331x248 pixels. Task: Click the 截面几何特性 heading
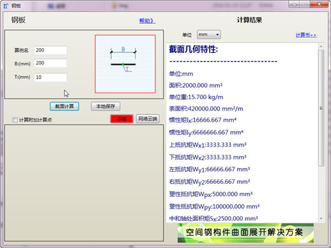point(193,49)
